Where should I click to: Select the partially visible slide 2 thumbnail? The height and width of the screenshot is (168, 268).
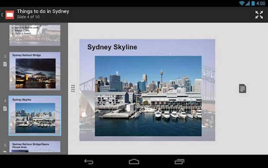point(35,35)
